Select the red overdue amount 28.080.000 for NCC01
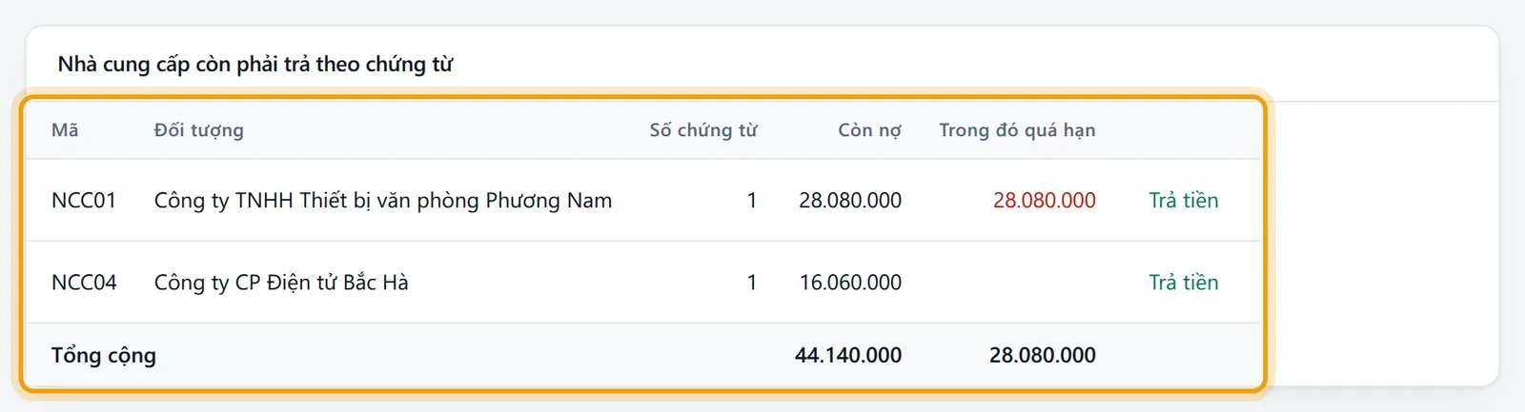Image resolution: width=1525 pixels, height=412 pixels. 1045,200
